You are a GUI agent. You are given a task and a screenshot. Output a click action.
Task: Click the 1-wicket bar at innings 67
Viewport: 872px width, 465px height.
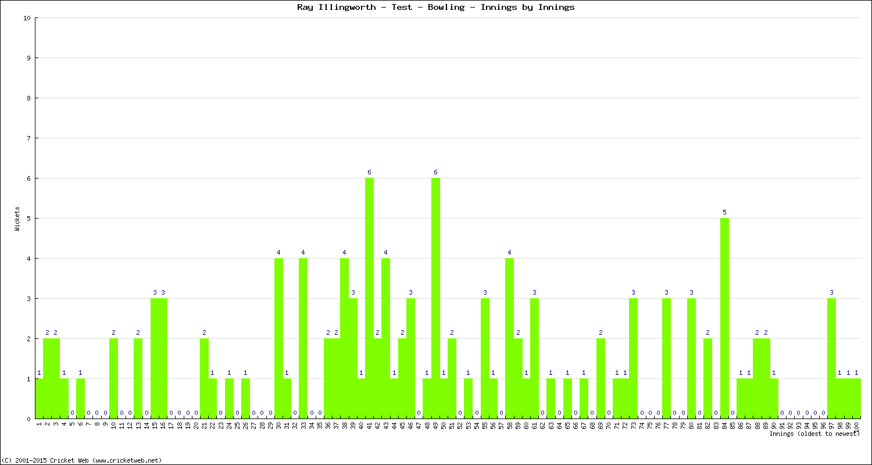click(x=584, y=398)
